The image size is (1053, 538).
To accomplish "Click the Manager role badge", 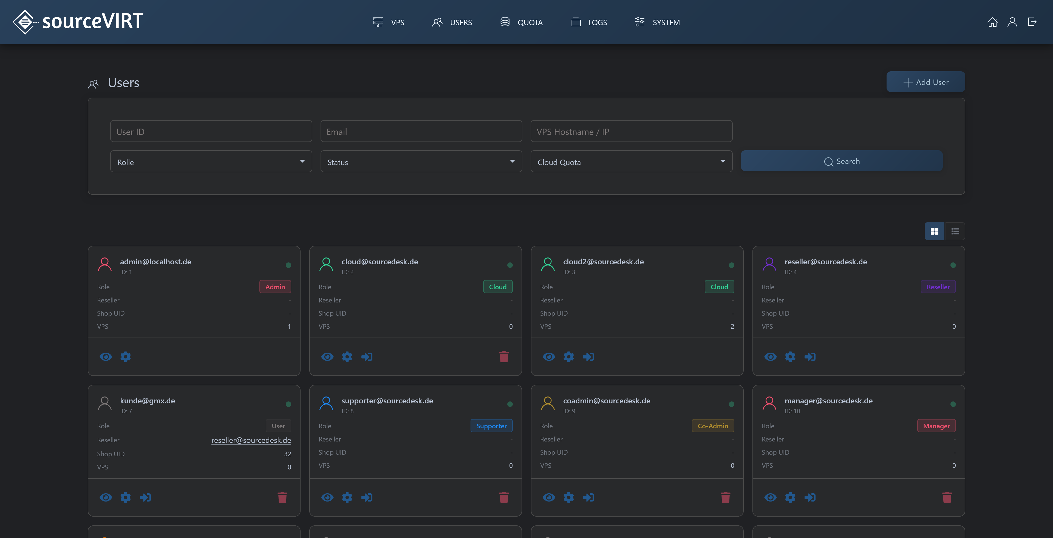I will [x=936, y=426].
